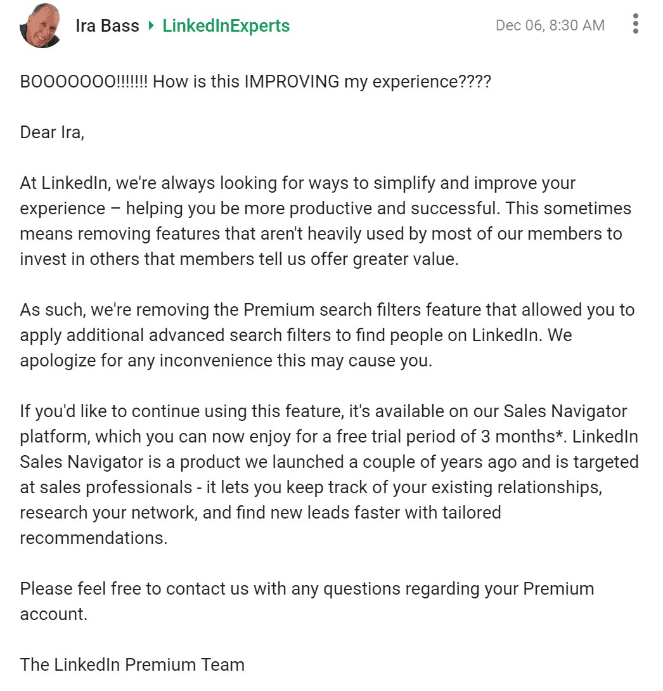Click the word 'account.' near the end
The width and height of the screenshot is (663, 691).
point(54,614)
